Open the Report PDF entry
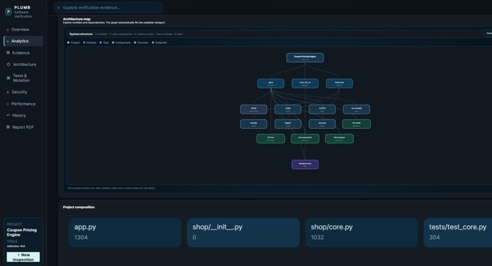The image size is (492, 266). pos(23,127)
